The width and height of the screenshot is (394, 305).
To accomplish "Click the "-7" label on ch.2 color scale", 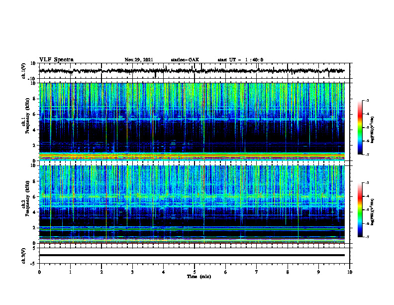I will (x=367, y=237).
